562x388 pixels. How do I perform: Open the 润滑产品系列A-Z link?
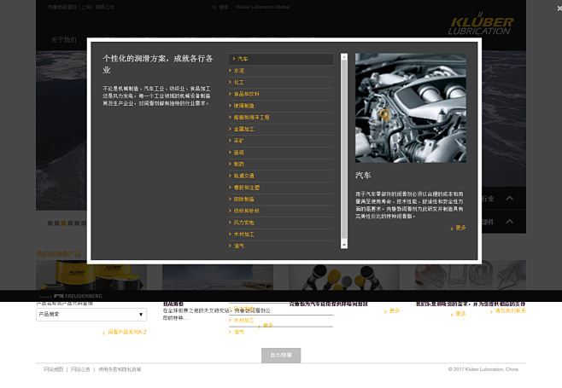125,333
